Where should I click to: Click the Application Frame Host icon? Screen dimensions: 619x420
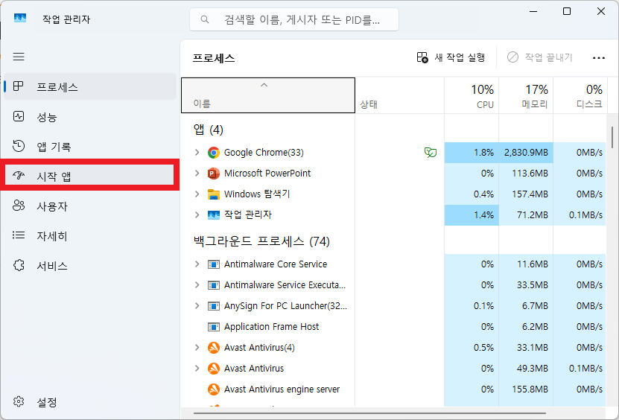(214, 327)
